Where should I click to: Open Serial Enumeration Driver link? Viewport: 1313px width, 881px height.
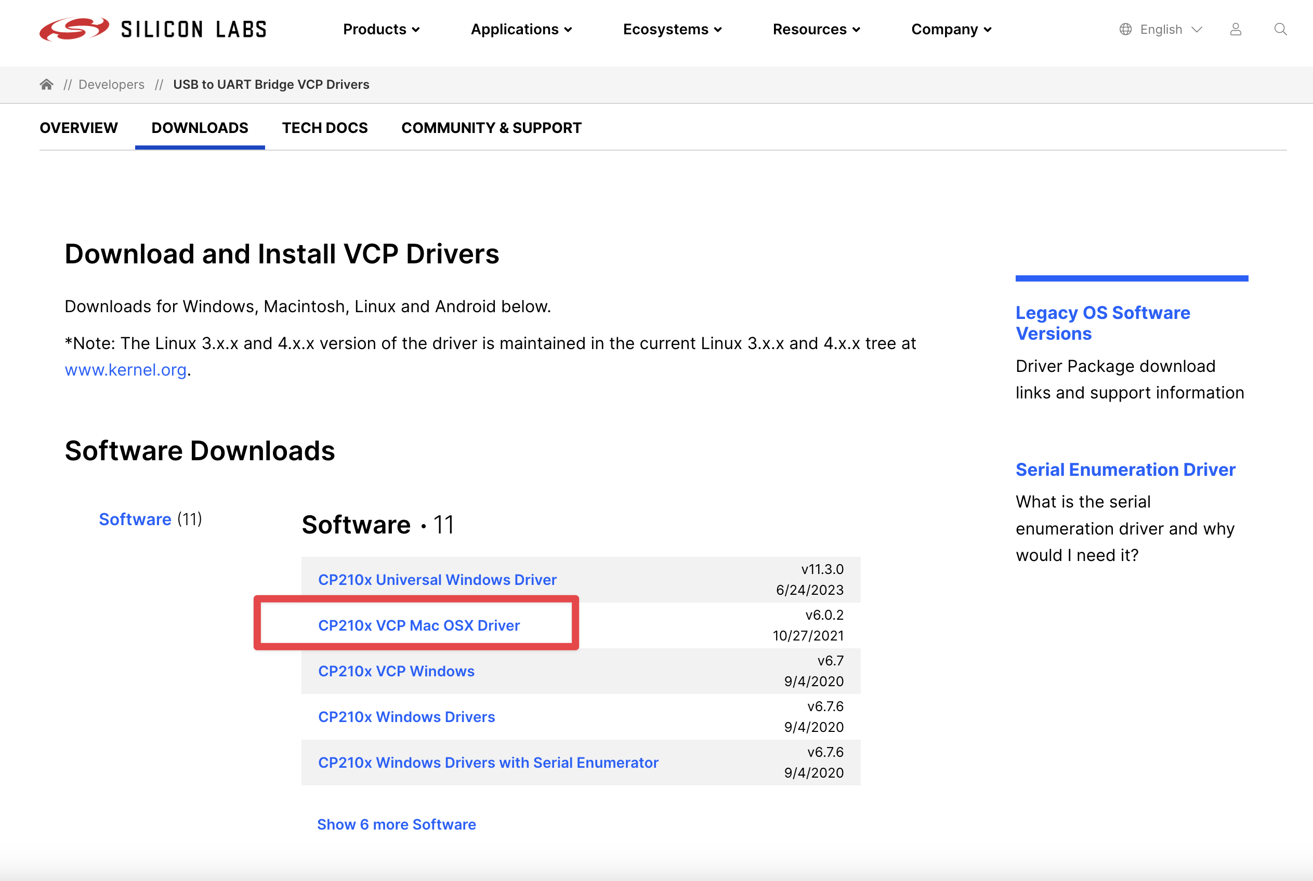click(1125, 469)
